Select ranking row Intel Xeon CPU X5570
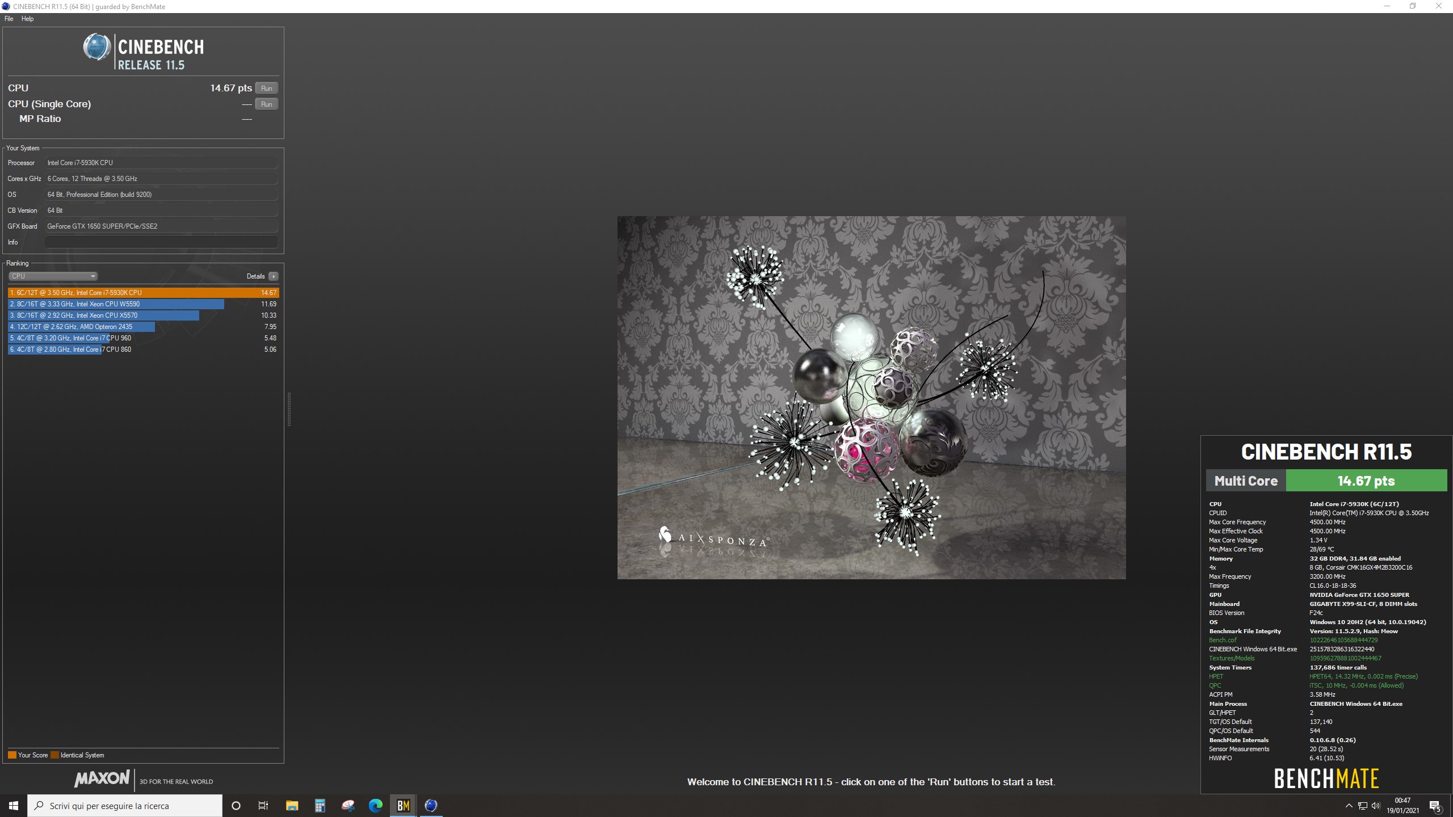Image resolution: width=1453 pixels, height=817 pixels. coord(144,315)
